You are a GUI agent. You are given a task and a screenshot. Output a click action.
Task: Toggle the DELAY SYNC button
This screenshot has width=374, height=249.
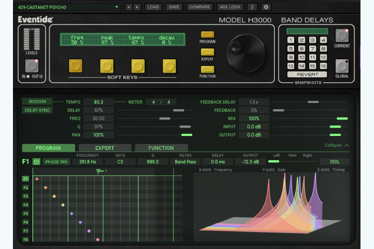coord(37,110)
